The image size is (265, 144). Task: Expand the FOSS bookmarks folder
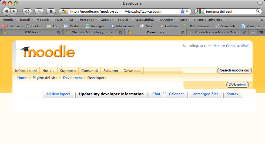[60, 20]
